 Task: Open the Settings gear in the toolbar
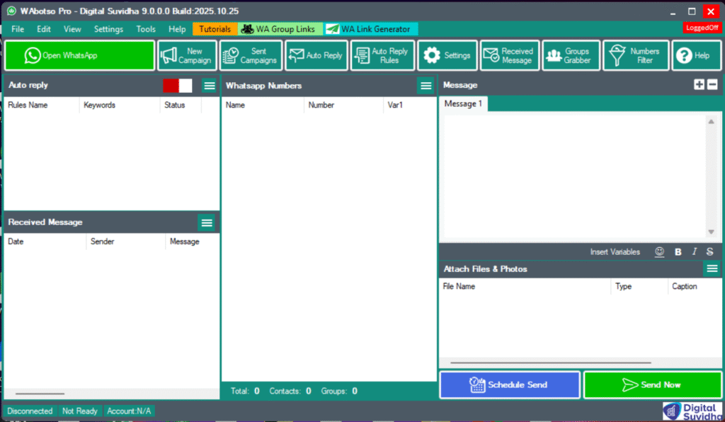[447, 55]
